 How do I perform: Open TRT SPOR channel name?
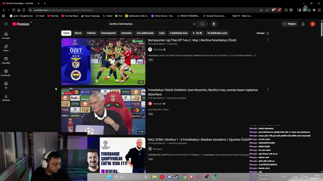[158, 50]
